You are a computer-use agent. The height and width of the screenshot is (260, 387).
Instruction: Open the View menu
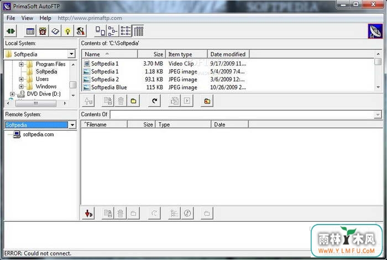pyautogui.click(x=27, y=18)
